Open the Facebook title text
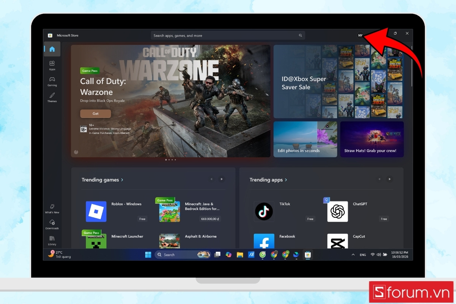456x304 pixels. 287,236
